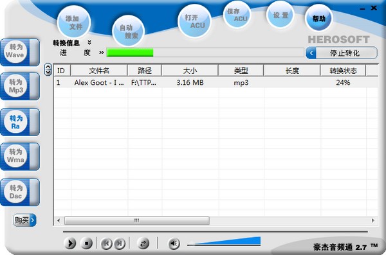Select 转为Wave conversion format

coord(20,52)
